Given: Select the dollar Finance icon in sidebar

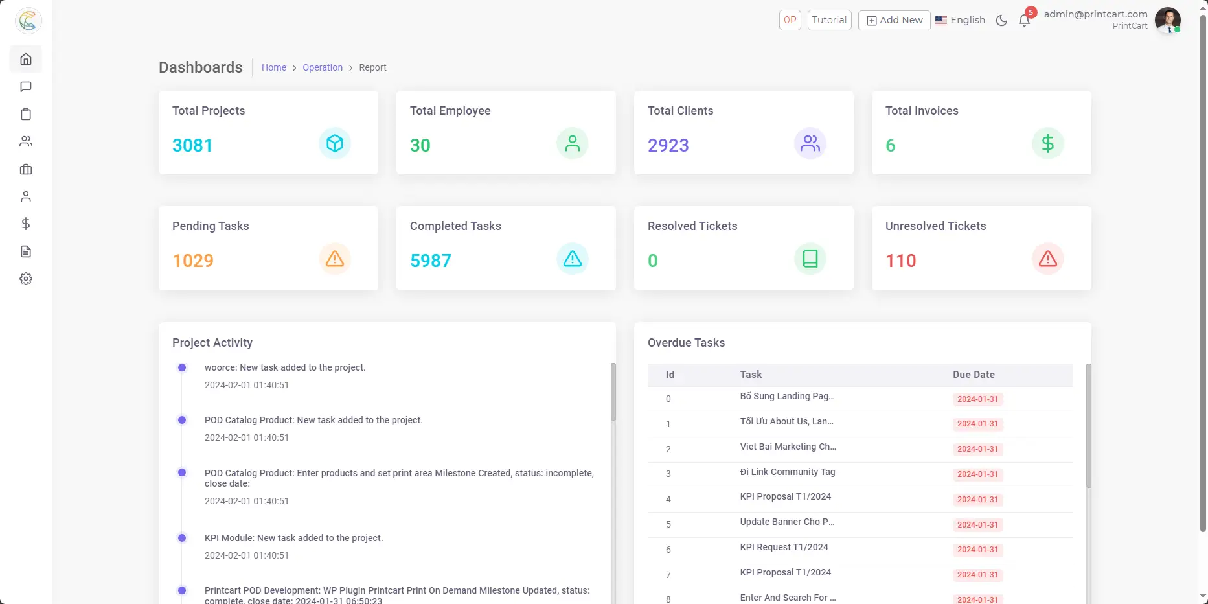Looking at the screenshot, I should pos(26,224).
